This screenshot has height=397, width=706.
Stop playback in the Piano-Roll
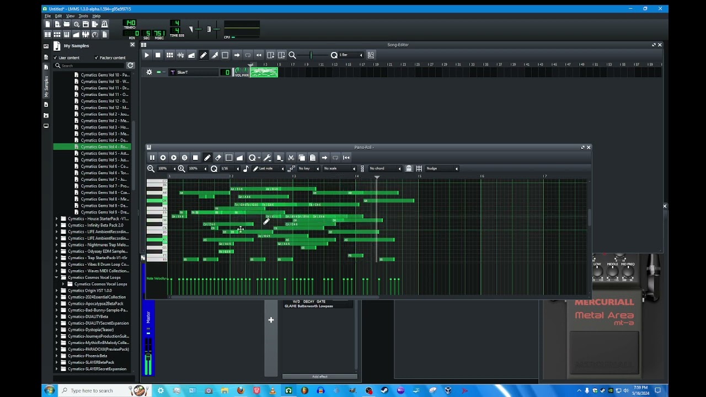(195, 158)
